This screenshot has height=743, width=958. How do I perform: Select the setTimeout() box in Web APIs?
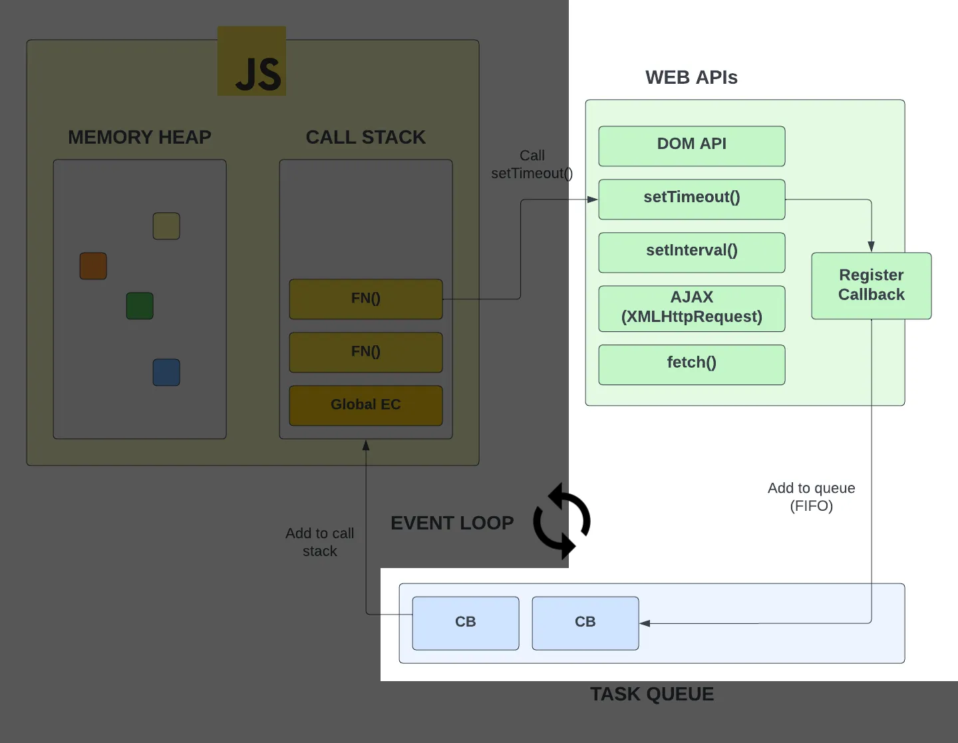(x=691, y=199)
